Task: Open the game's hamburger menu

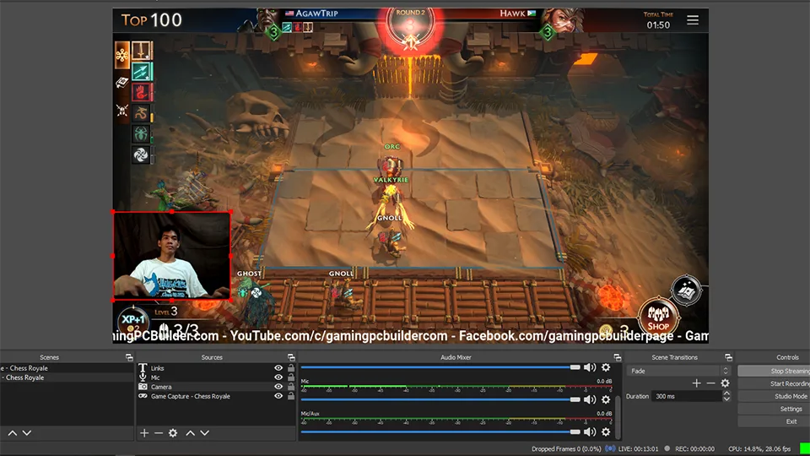Action: (x=693, y=20)
